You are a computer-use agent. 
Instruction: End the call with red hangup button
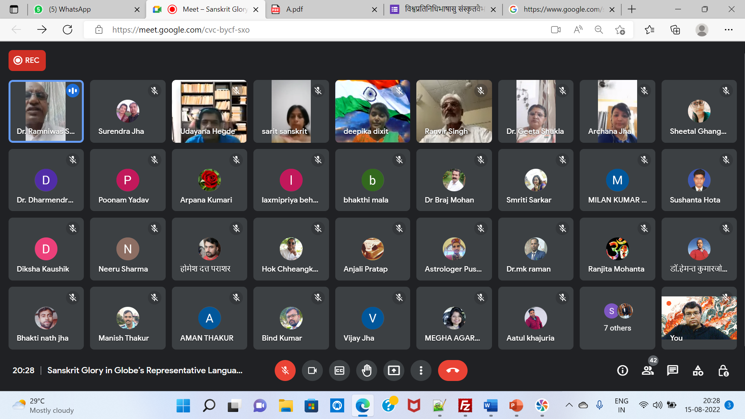[452, 371]
